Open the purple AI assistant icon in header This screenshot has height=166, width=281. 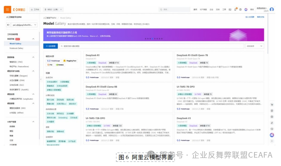pyautogui.click(x=246, y=9)
